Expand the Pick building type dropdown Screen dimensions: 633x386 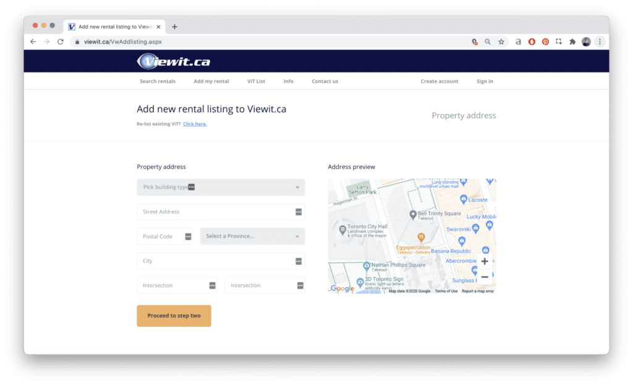tap(221, 187)
